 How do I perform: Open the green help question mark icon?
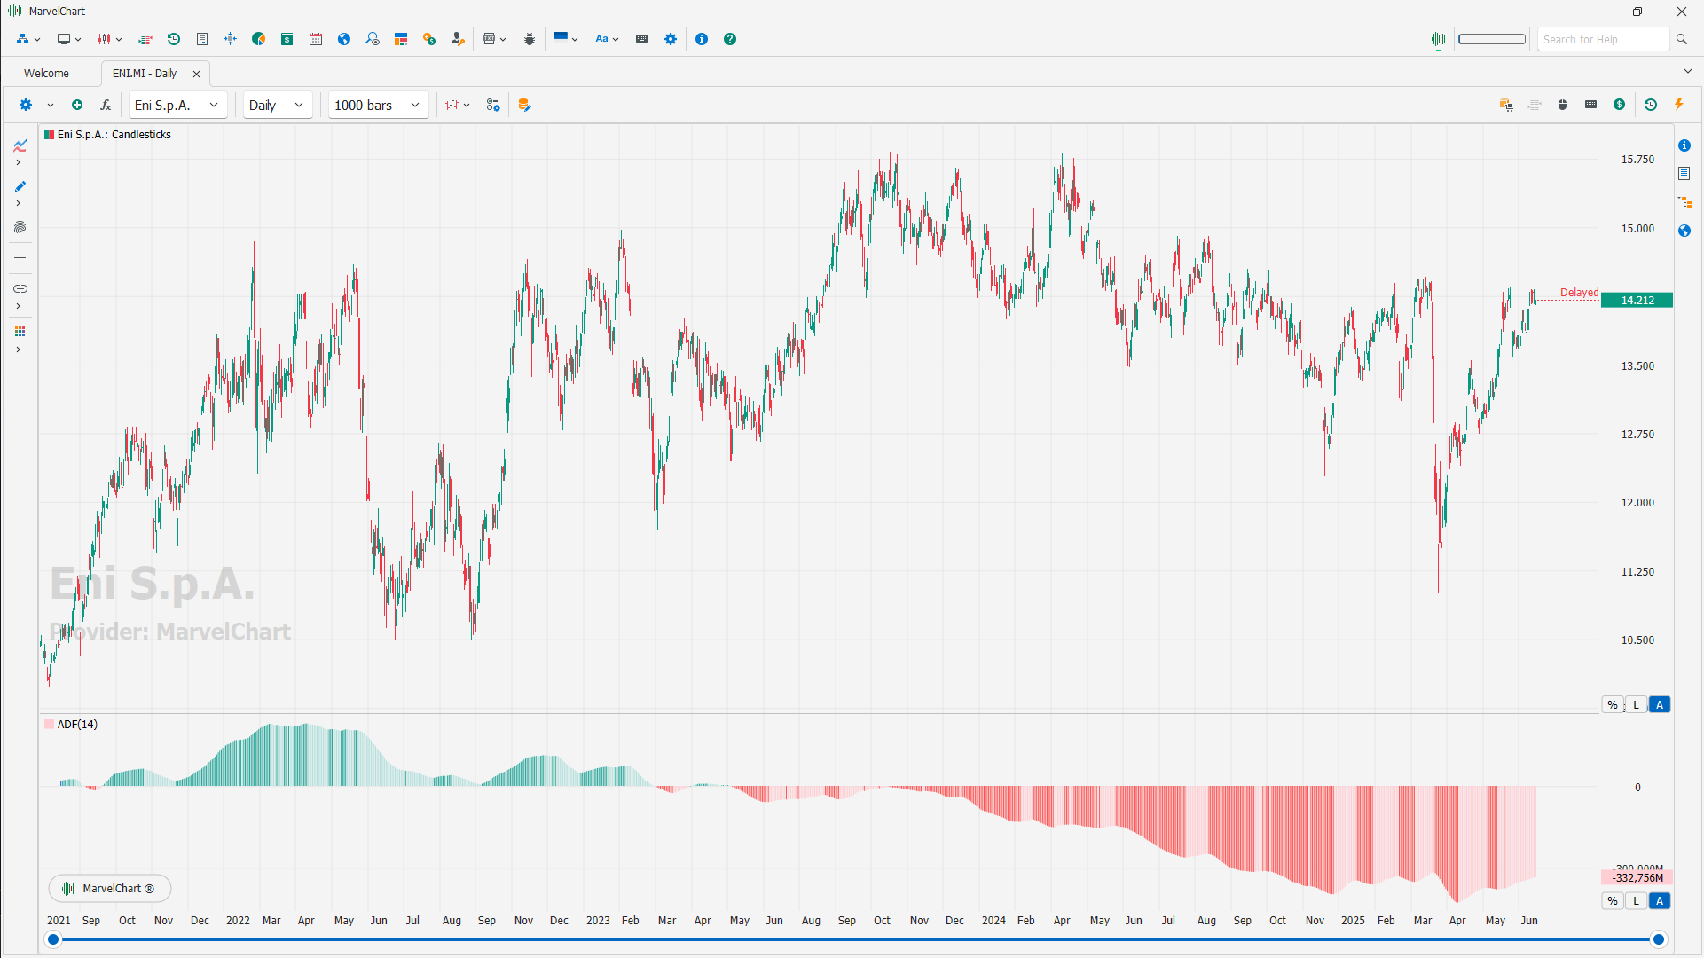730,39
